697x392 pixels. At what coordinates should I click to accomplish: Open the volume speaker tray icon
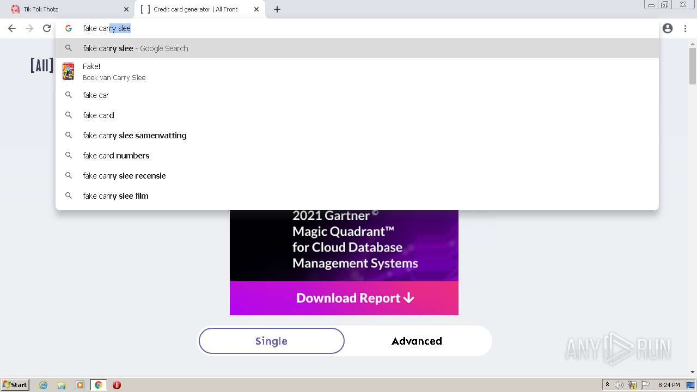[619, 385]
